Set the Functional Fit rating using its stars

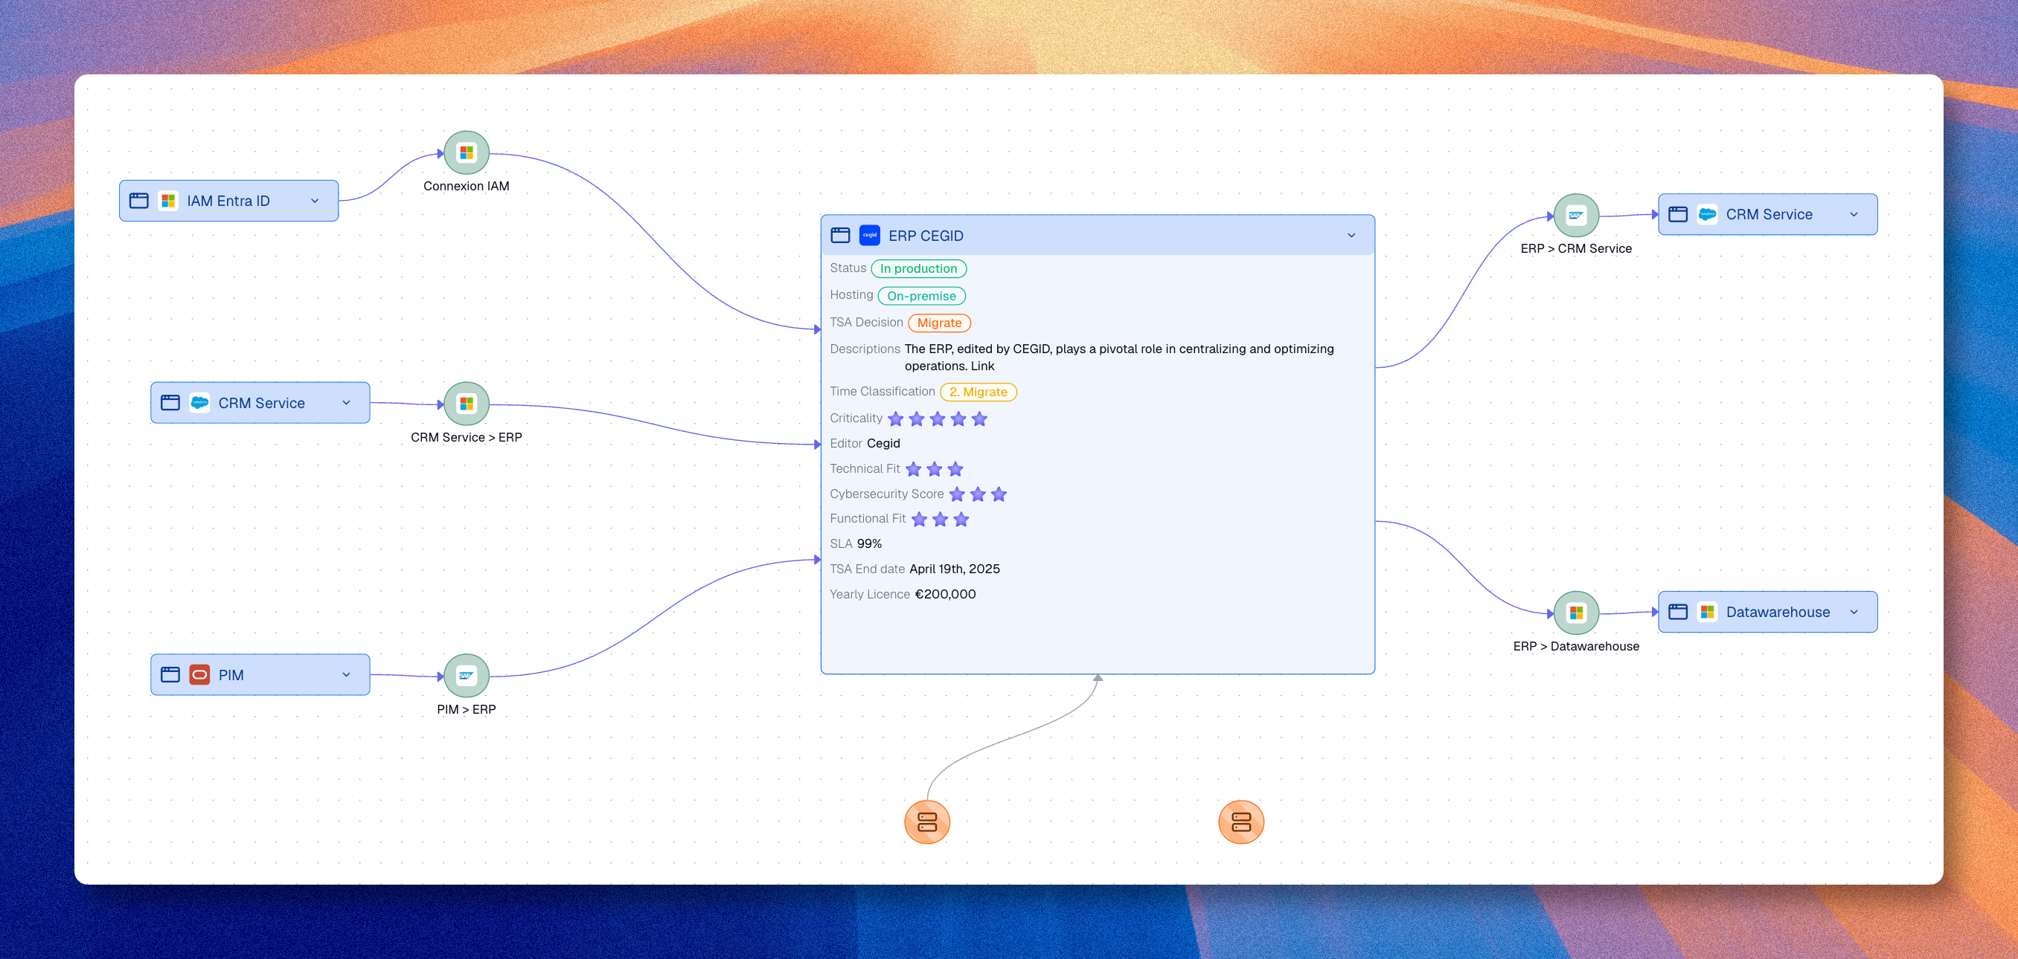click(x=941, y=518)
